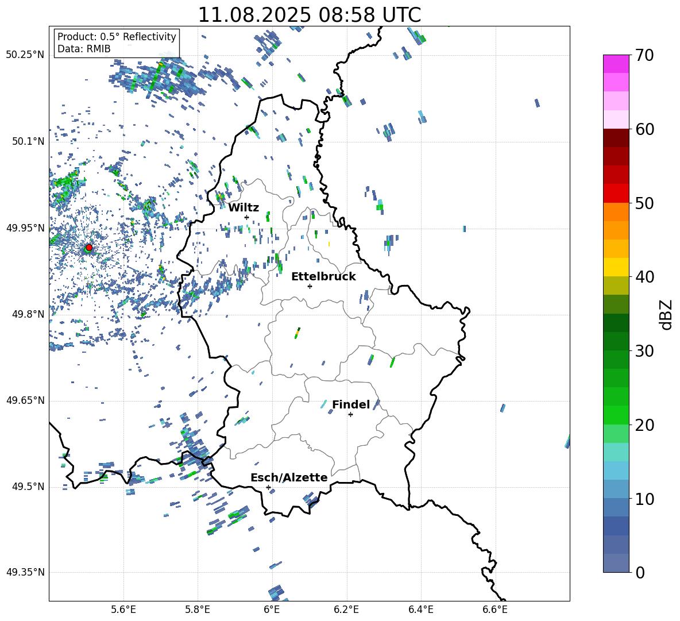
Task: Click the dark maroon band below 60 dBZ
Action: pos(616,138)
